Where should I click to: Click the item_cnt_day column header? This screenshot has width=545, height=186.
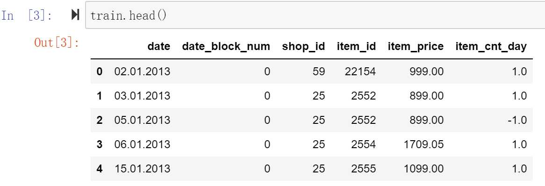pos(491,47)
